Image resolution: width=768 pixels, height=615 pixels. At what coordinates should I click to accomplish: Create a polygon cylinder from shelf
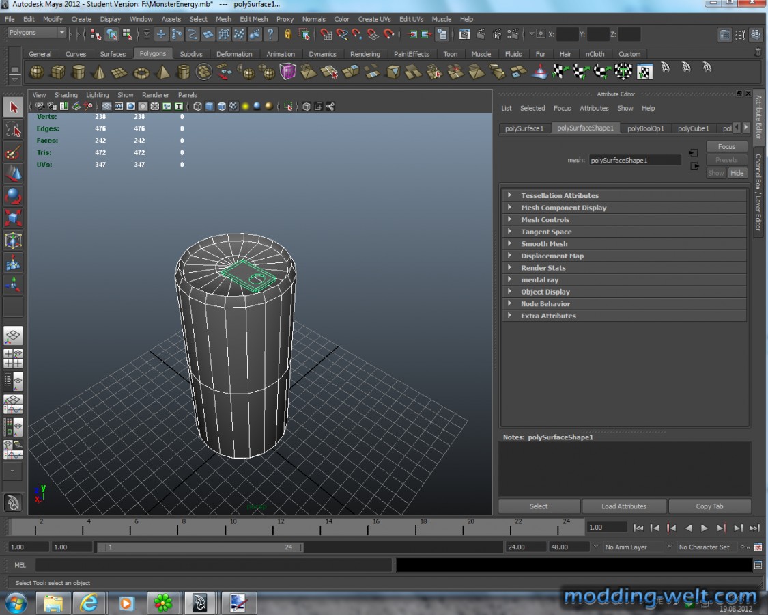[79, 72]
